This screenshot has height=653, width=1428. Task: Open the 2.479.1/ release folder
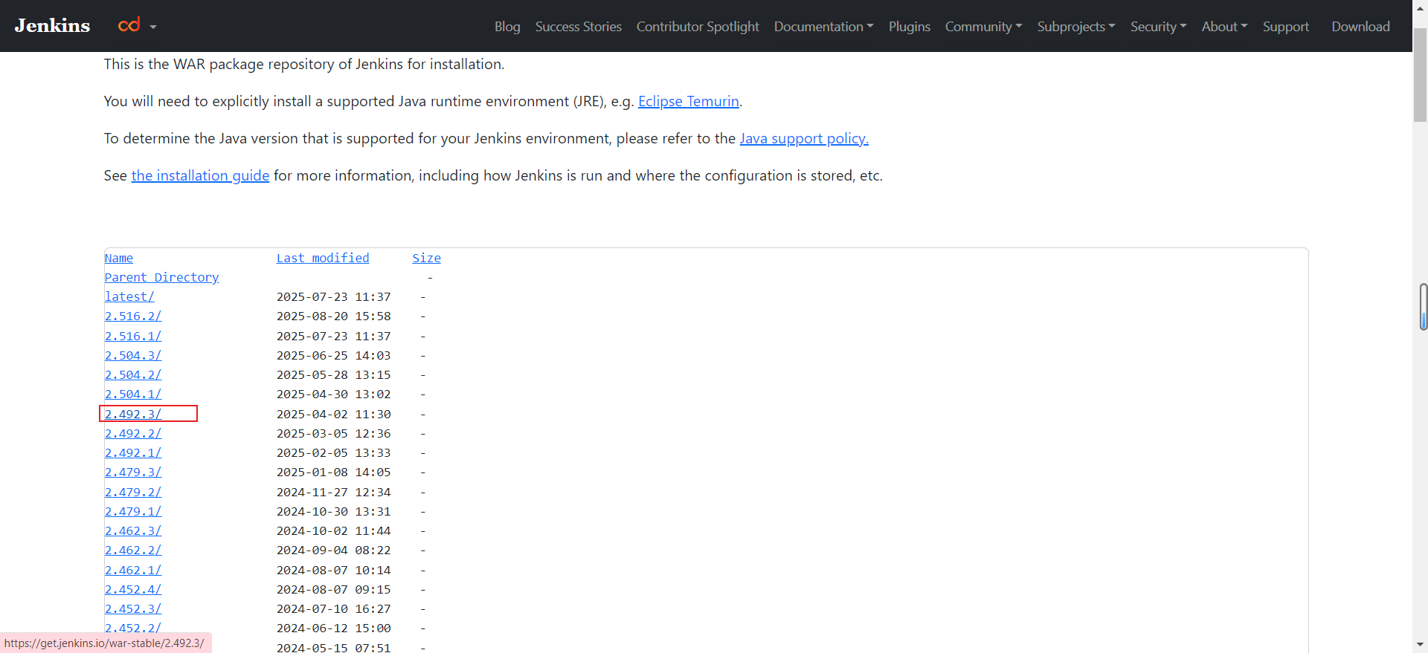pyautogui.click(x=133, y=511)
